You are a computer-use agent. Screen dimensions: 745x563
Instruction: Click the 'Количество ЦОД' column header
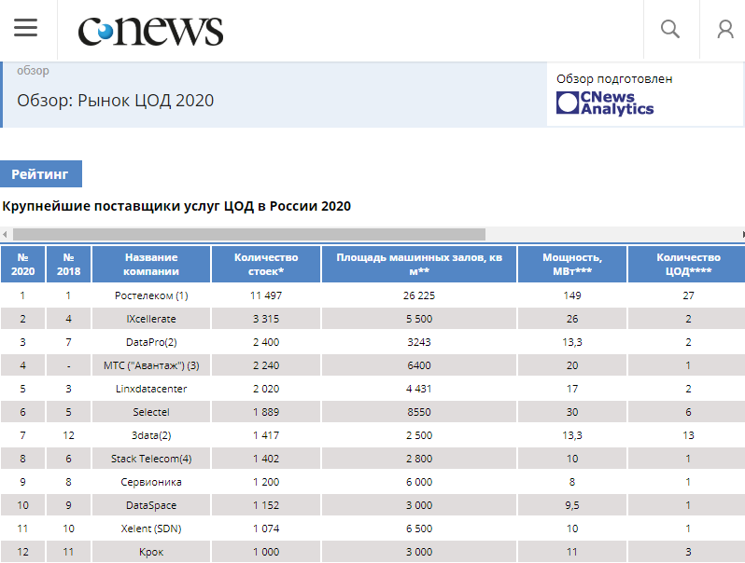[x=687, y=265]
